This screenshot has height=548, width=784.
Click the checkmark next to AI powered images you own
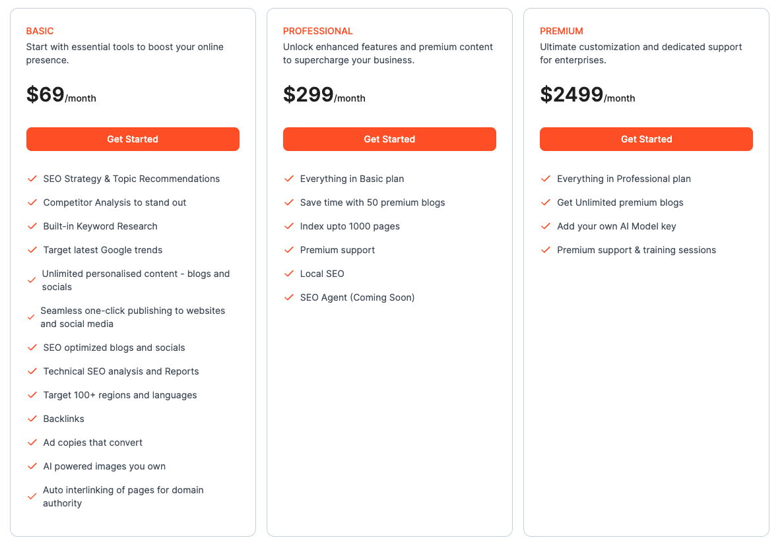tap(32, 466)
